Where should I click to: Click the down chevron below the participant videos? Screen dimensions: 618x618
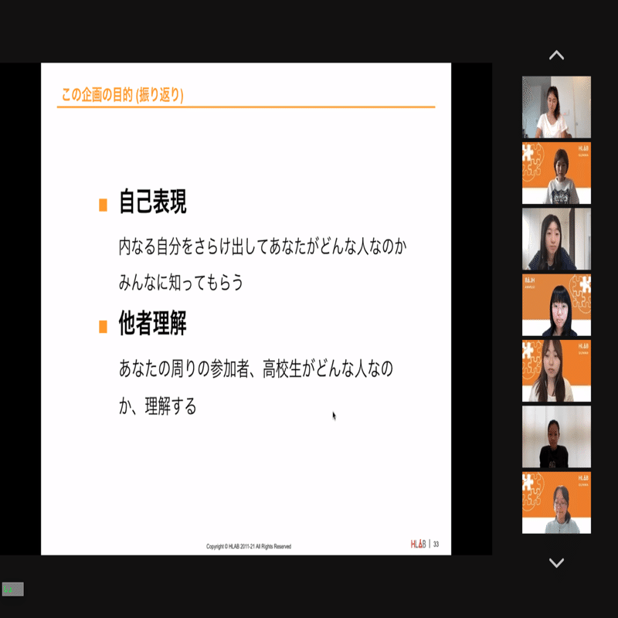[x=556, y=565]
